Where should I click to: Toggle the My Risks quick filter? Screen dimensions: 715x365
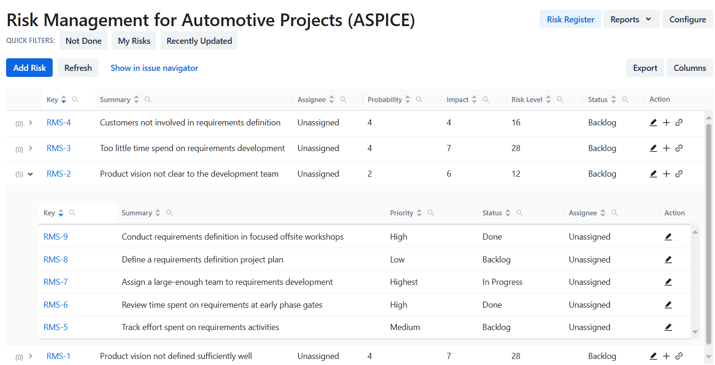[134, 41]
